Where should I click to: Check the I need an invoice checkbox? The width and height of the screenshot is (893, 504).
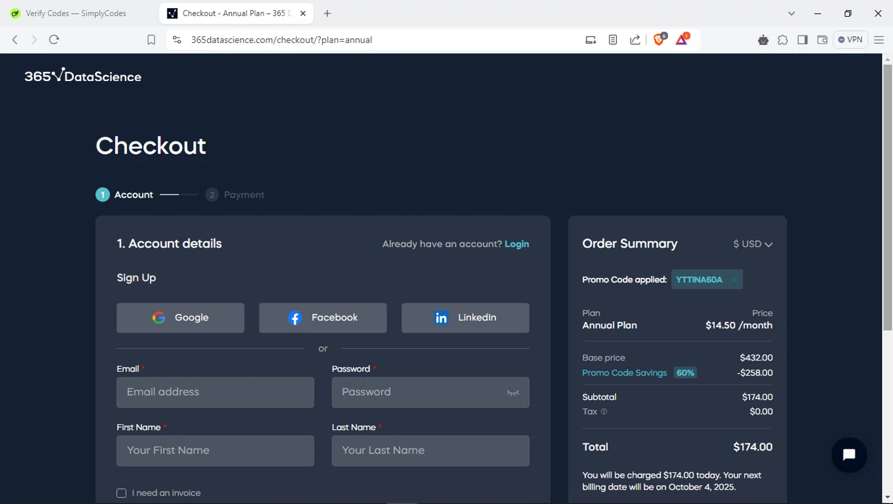pyautogui.click(x=121, y=493)
